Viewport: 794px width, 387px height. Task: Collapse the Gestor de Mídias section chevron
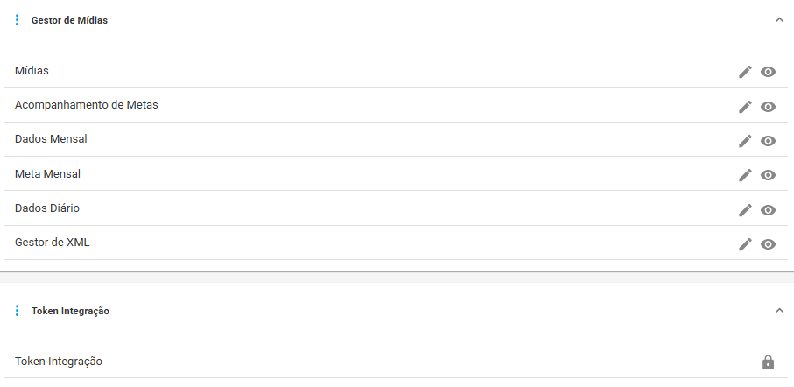click(779, 20)
